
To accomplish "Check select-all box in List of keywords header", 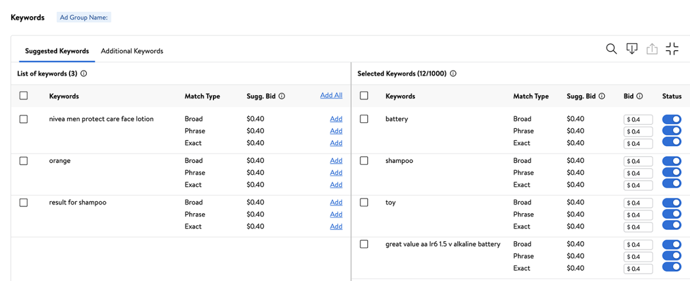I will (x=24, y=96).
